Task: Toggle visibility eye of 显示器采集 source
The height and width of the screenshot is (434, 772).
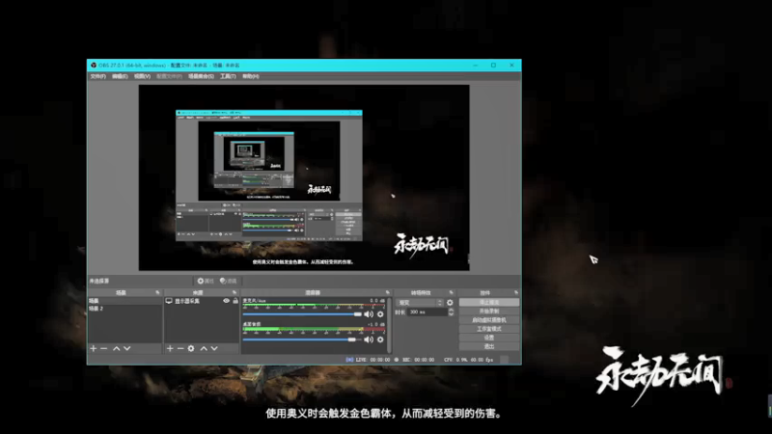Action: [226, 301]
